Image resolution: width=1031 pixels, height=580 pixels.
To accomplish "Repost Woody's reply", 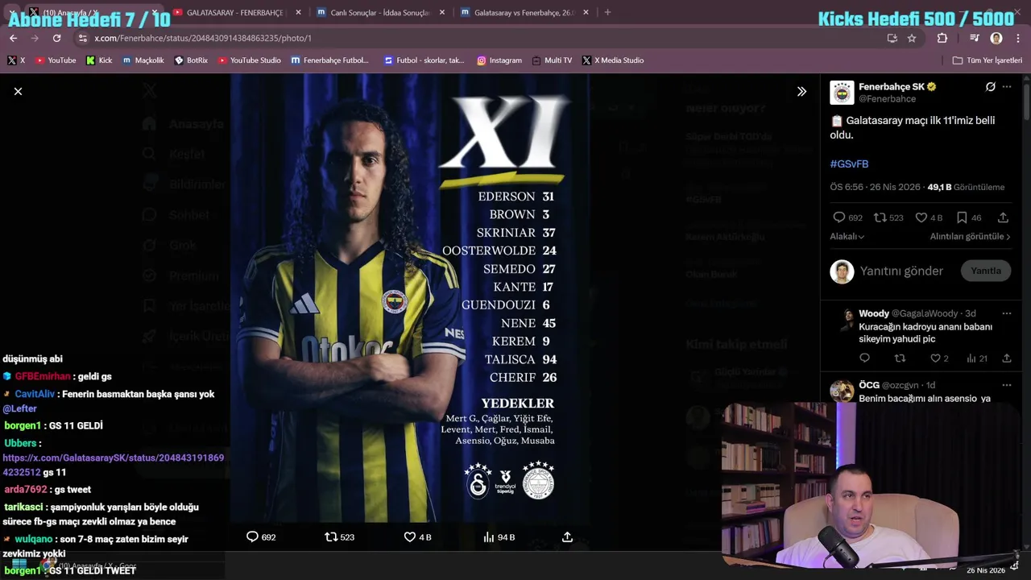I will coord(900,358).
